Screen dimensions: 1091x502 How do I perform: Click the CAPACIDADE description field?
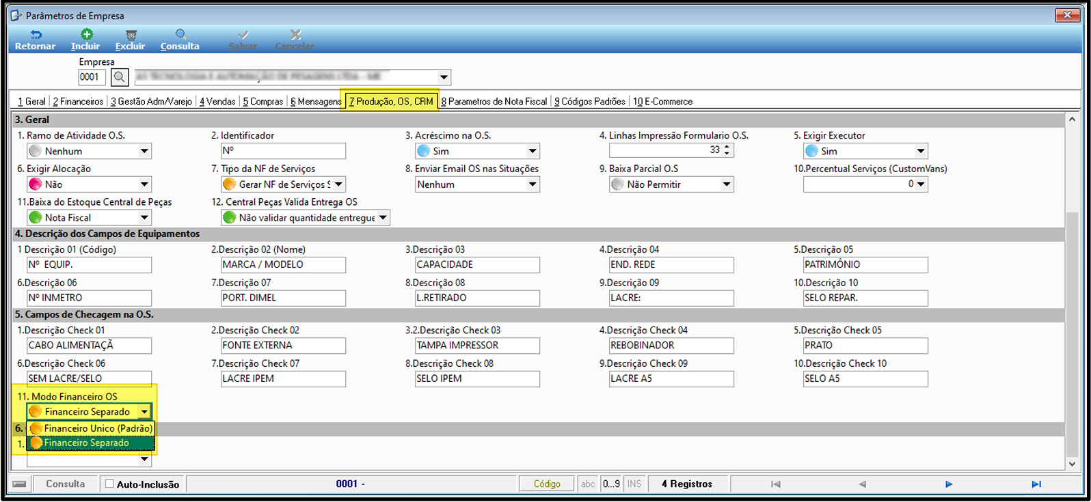[x=477, y=265]
